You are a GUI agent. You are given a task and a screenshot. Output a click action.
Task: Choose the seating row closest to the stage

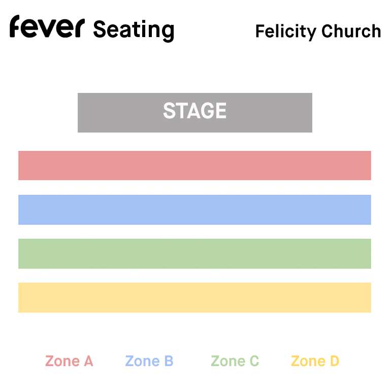tap(194, 166)
